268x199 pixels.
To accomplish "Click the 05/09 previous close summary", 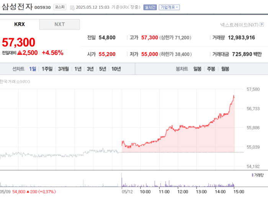I will tap(28, 192).
